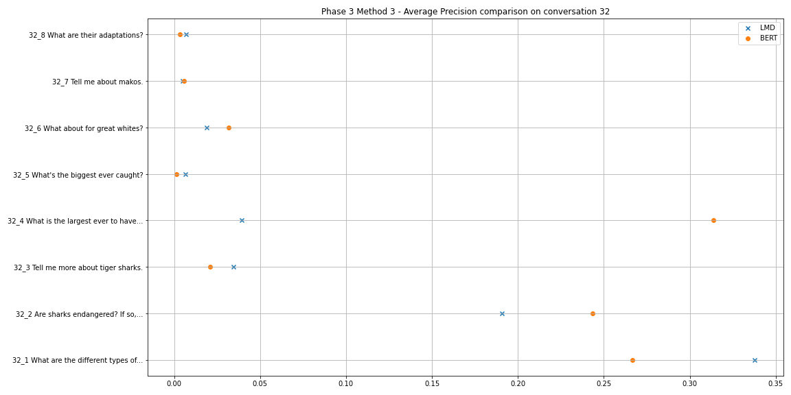791x395 pixels.
Task: Click the "32_5 What's the biggest ever caught?" label
Action: pyautogui.click(x=78, y=175)
